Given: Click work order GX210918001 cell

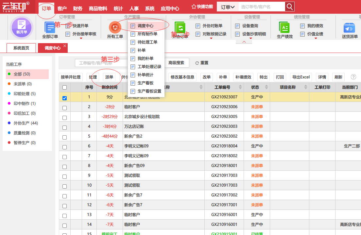Looking at the screenshot, I should (x=224, y=165).
